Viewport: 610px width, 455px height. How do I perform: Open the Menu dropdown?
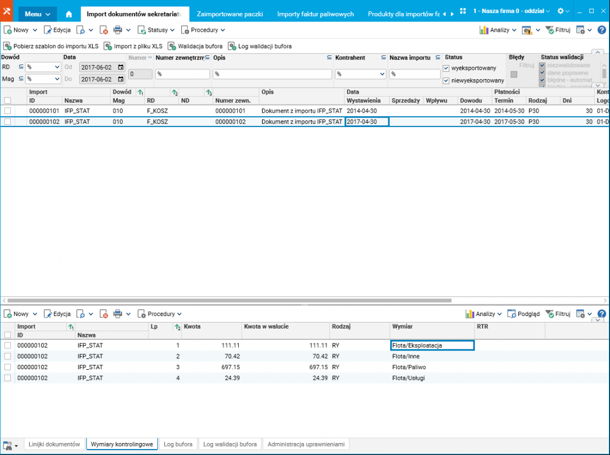[38, 14]
